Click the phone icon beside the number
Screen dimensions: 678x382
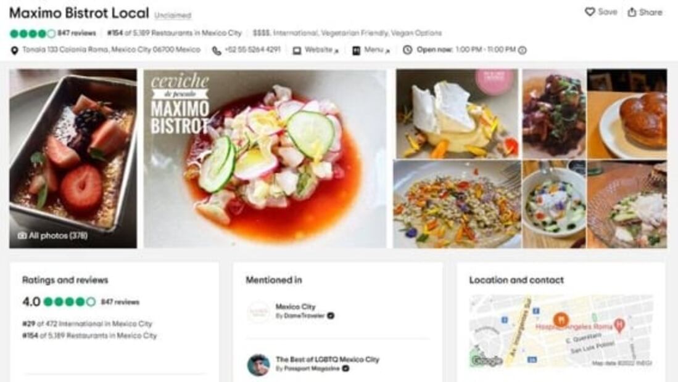[x=217, y=51]
